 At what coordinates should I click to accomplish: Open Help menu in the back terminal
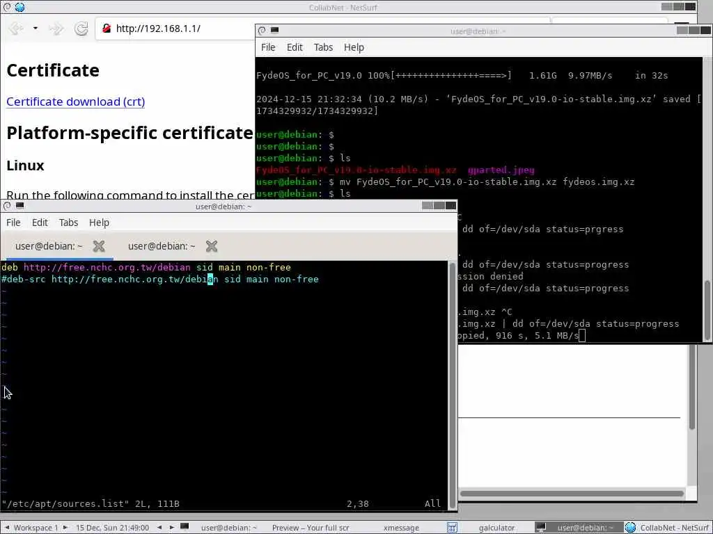[353, 47]
